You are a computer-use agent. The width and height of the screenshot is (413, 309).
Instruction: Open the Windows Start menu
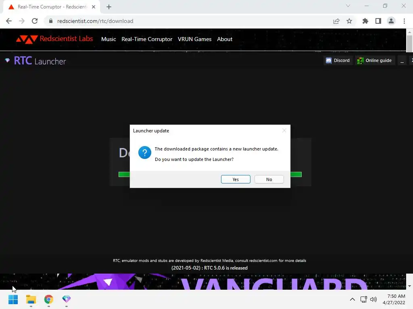(x=13, y=299)
